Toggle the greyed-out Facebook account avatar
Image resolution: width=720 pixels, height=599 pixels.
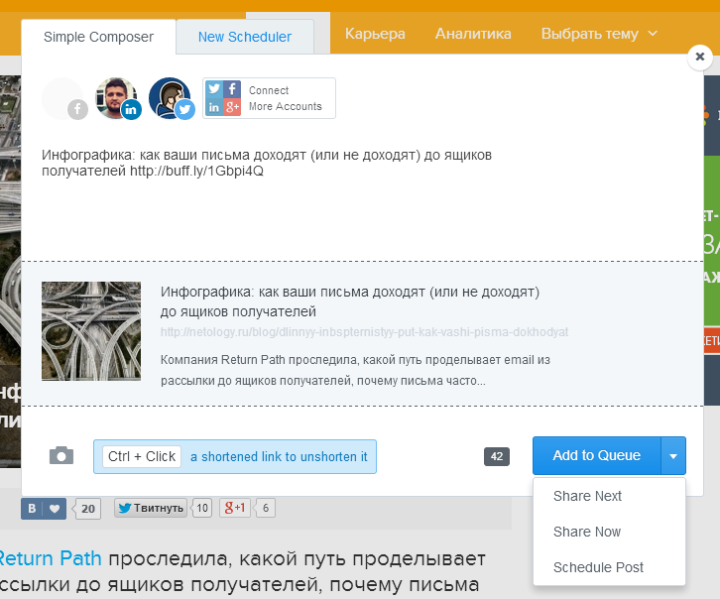point(63,99)
